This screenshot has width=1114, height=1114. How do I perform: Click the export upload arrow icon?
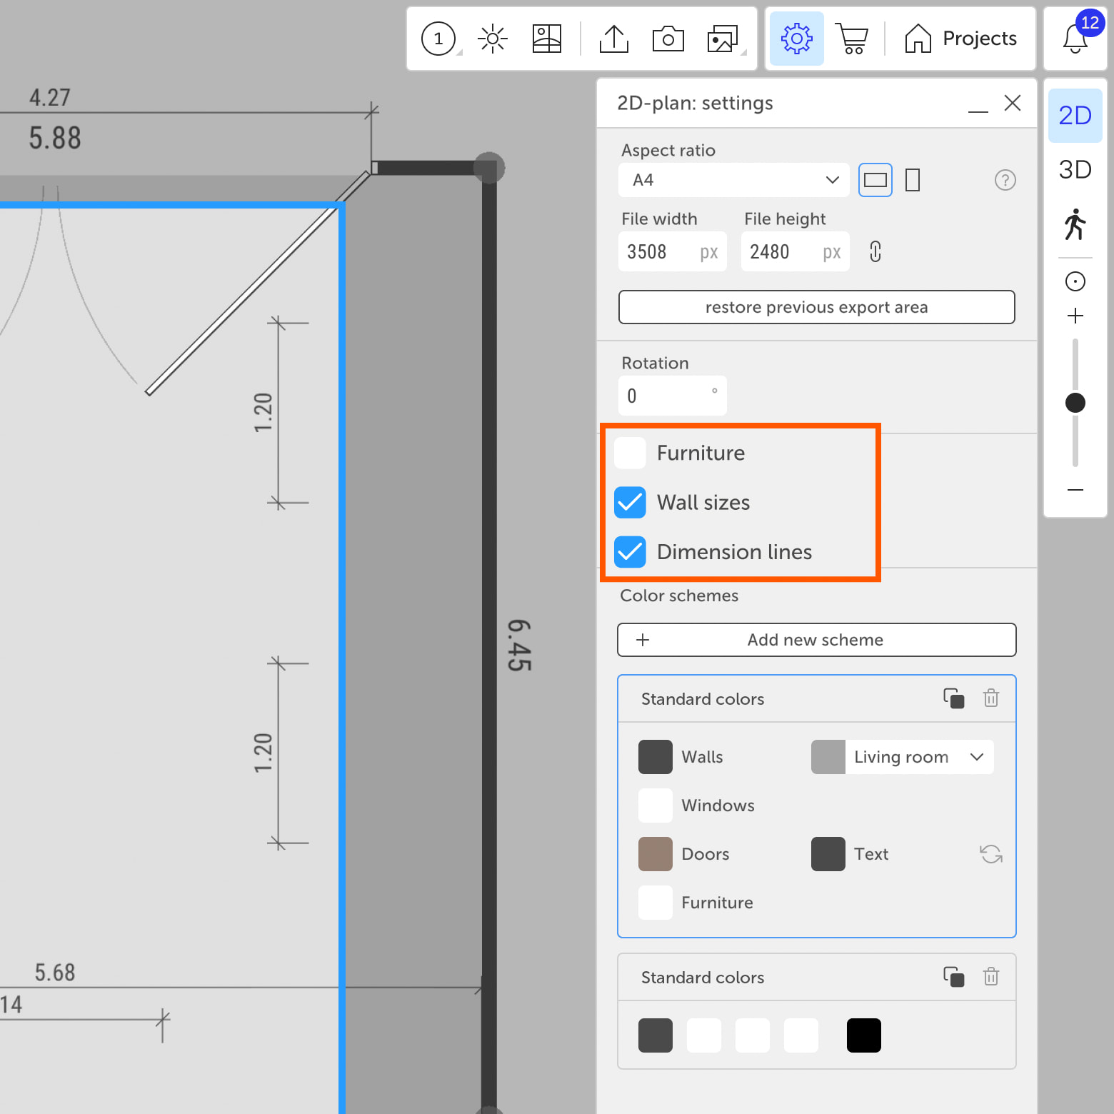pyautogui.click(x=613, y=39)
